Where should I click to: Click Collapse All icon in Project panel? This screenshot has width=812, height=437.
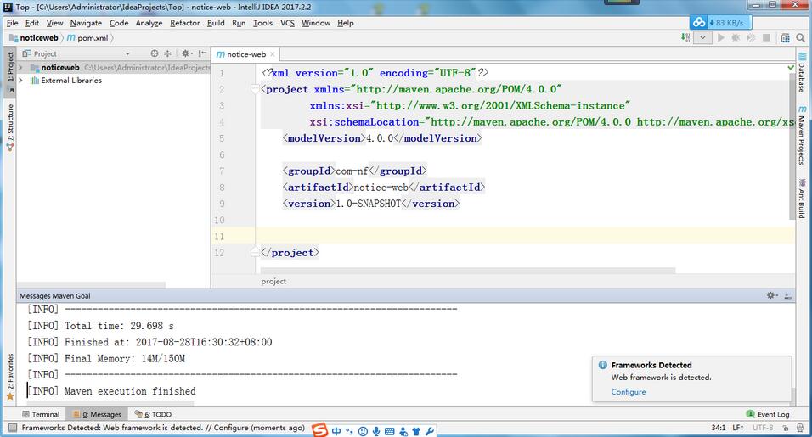click(168, 53)
